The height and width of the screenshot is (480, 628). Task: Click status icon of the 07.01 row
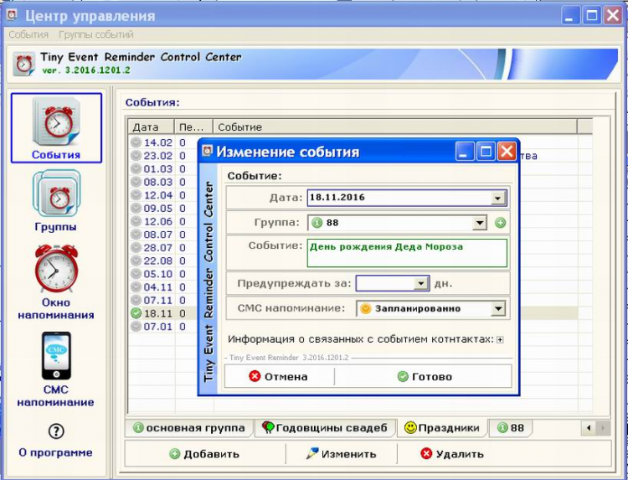click(x=136, y=327)
